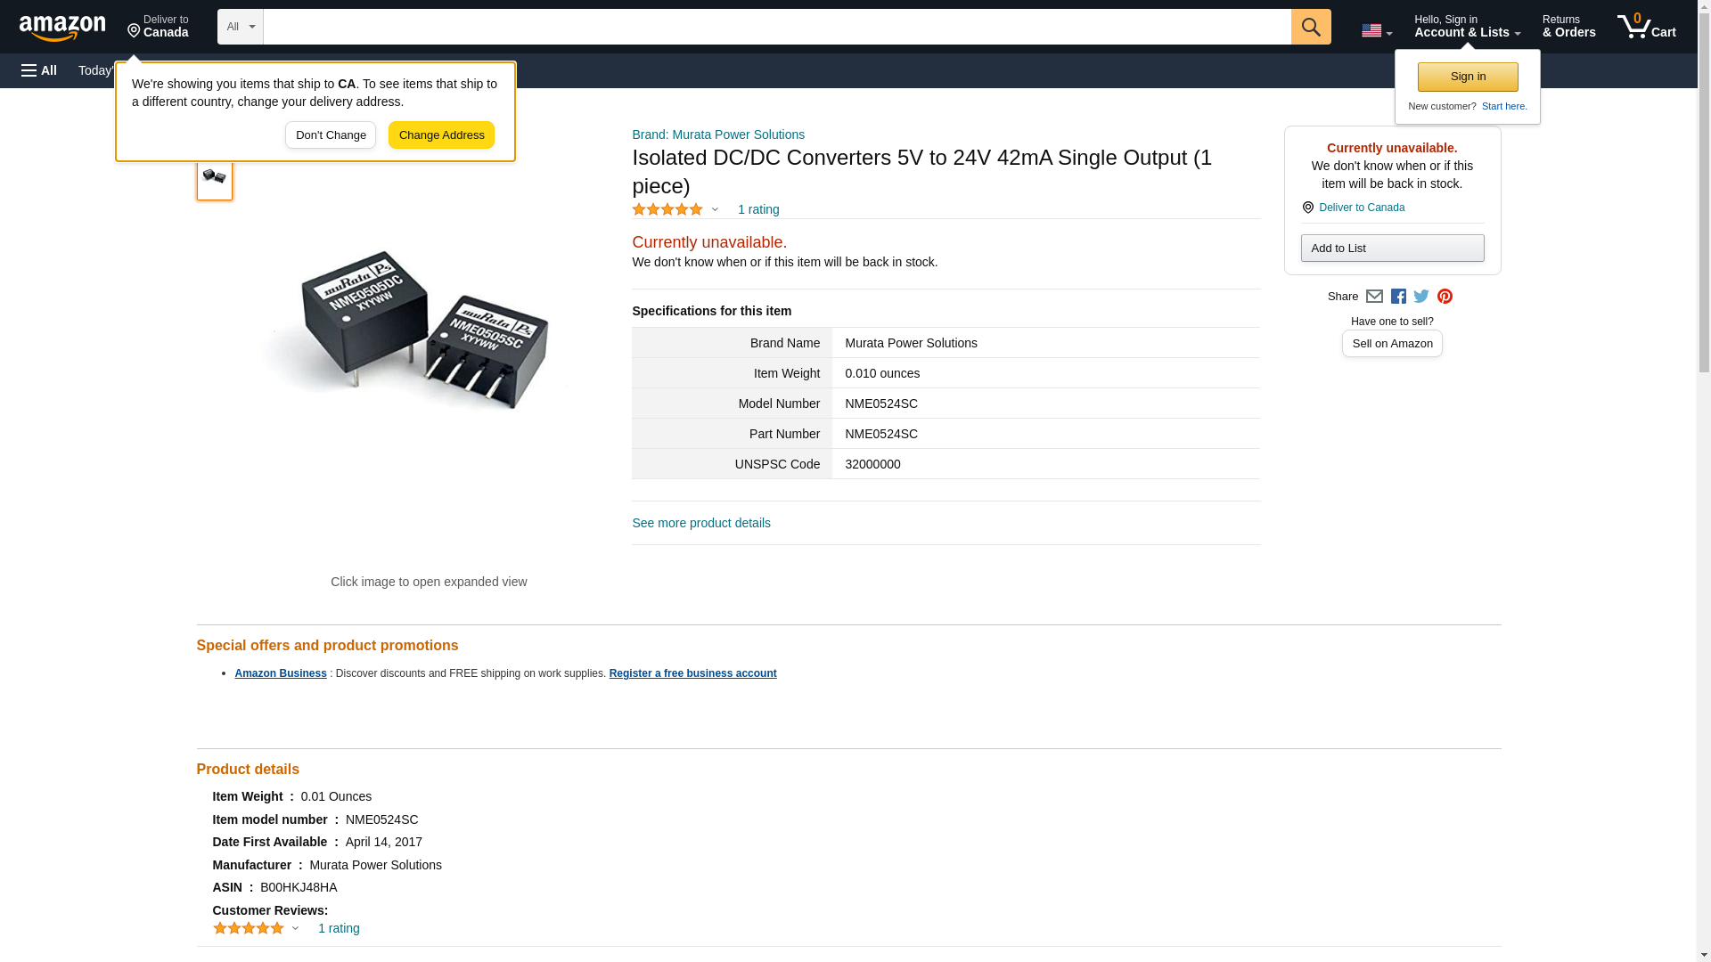Image resolution: width=1711 pixels, height=962 pixels.
Task: Share product on Pinterest
Action: 1445,297
